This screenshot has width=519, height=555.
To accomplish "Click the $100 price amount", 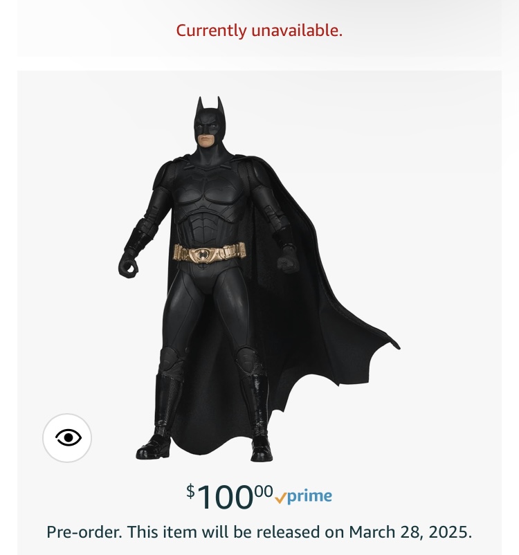I will tap(225, 497).
